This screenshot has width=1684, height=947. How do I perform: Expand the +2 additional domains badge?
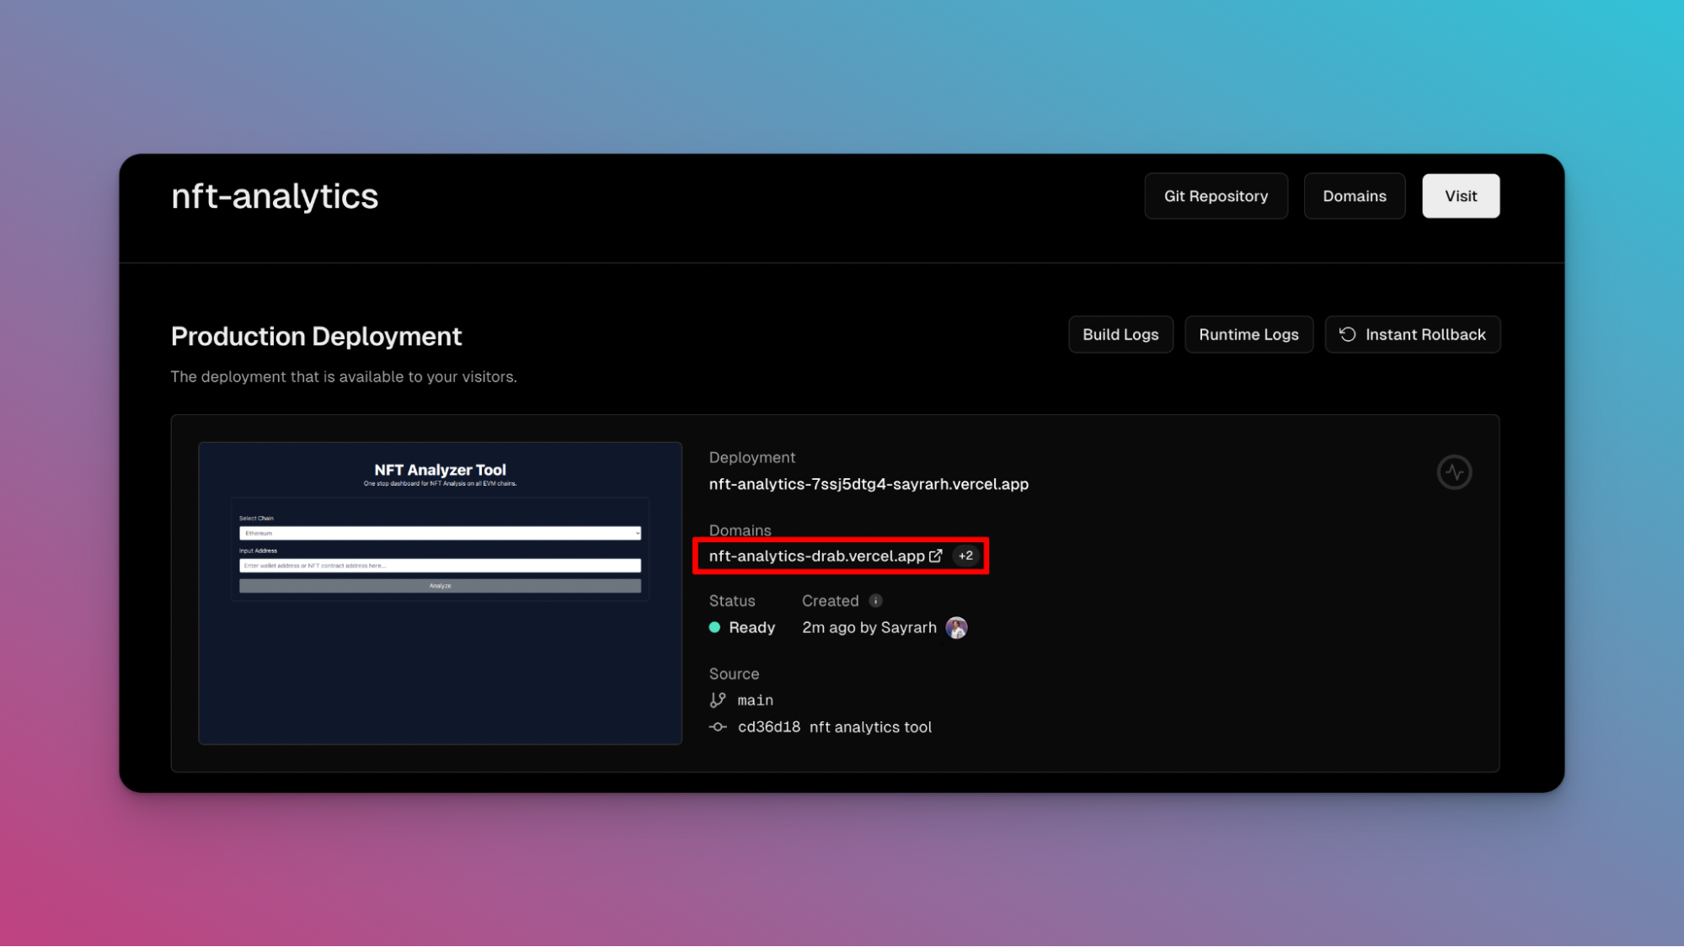click(x=965, y=556)
